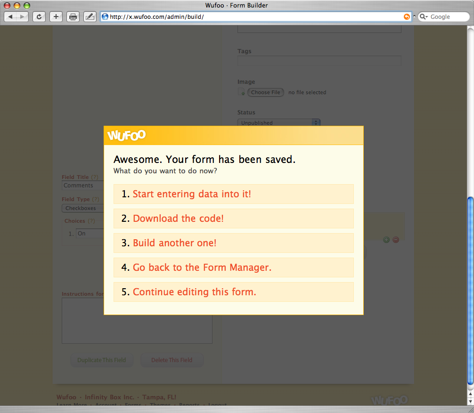The height and width of the screenshot is (413, 474).
Task: Add a choice with the green plus icon
Action: coord(386,240)
